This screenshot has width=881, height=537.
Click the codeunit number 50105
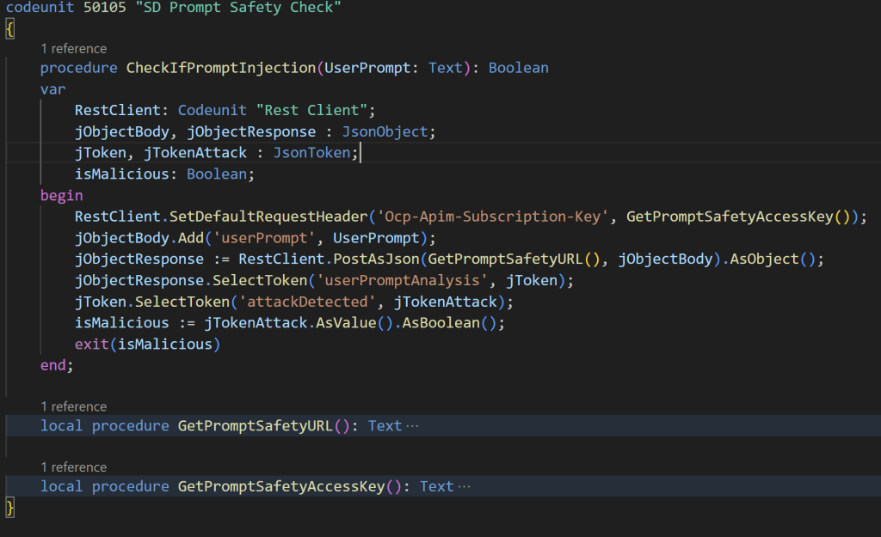[103, 7]
